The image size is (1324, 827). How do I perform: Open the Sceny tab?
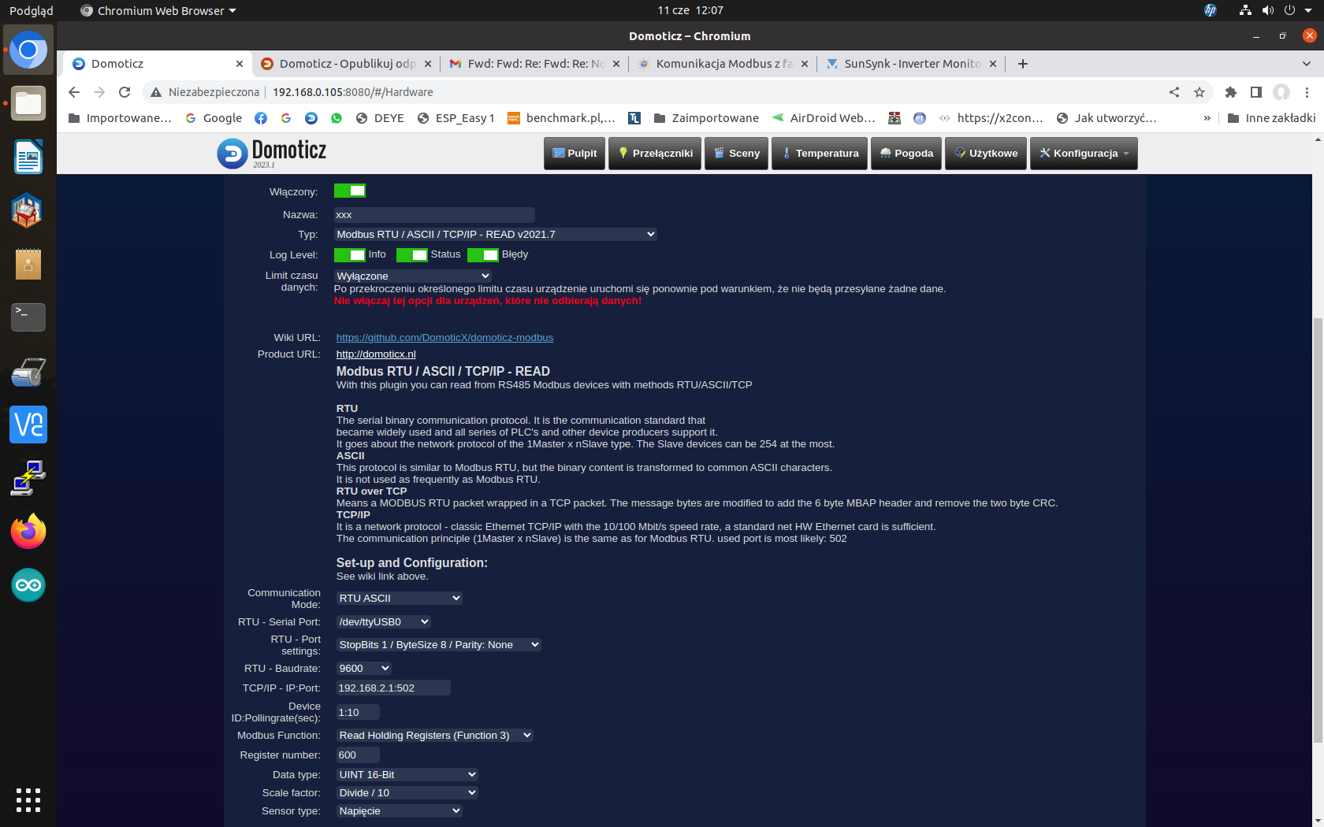click(x=736, y=153)
